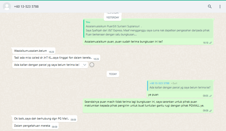Click read ticks on the 09:05 message
The height and width of the screenshot is (131, 226).
tap(210, 96)
